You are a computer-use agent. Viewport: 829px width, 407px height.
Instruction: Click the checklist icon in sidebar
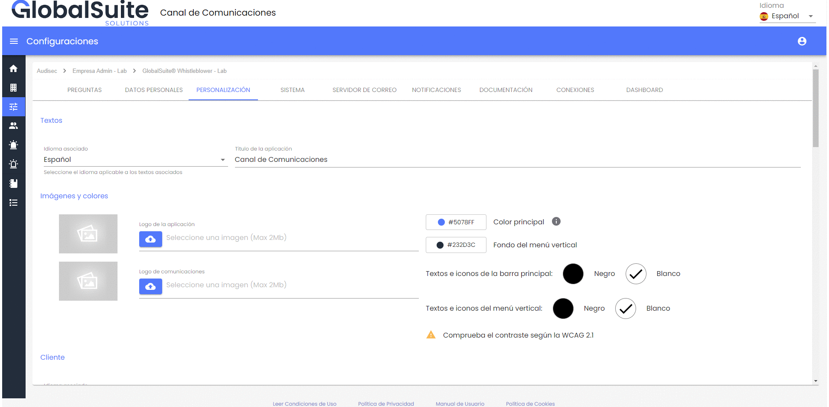(x=13, y=203)
